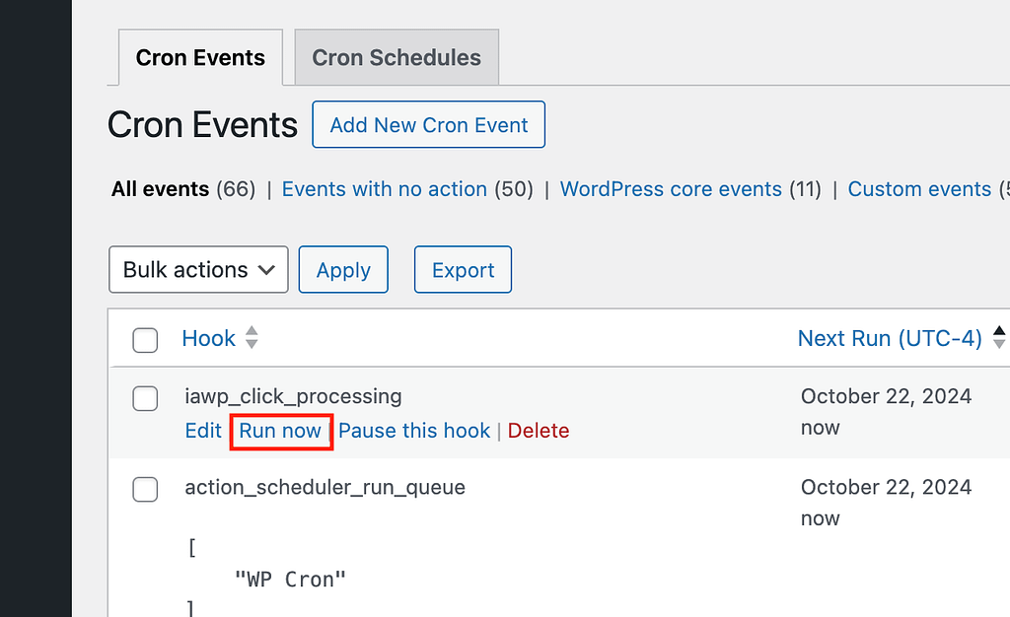Open the Custom events filter

point(919,188)
